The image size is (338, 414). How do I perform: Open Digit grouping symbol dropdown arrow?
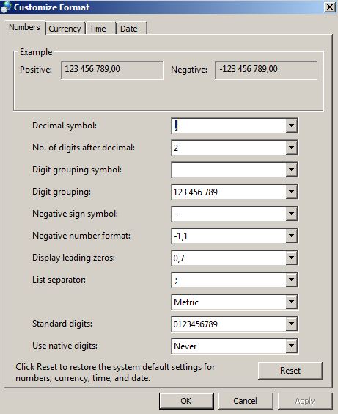[x=291, y=170]
